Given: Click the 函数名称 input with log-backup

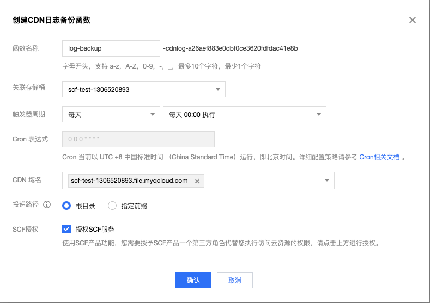Looking at the screenshot, I should click(111, 48).
